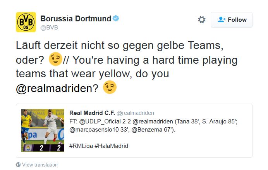Image resolution: width=268 pixels, height=170 pixels.
Task: Click the BVB 09 logo avatar
Action: pos(26,22)
